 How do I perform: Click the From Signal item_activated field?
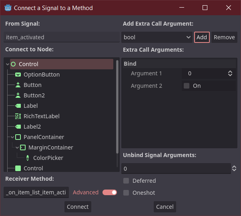click(62, 37)
